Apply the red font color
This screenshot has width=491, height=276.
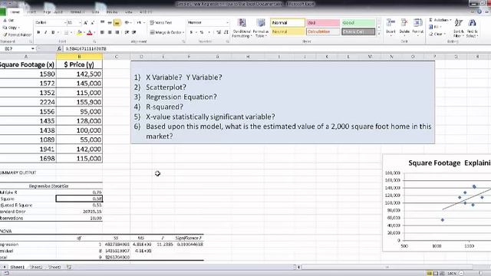(89, 32)
